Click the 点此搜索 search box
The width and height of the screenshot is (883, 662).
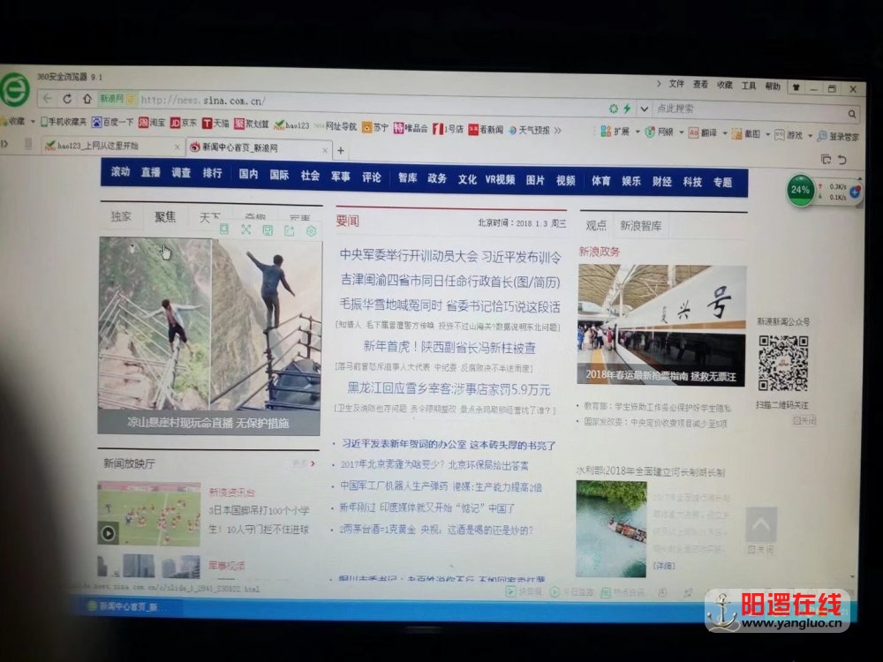(749, 109)
